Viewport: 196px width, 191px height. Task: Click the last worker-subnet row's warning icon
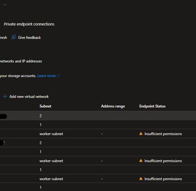[141, 178]
